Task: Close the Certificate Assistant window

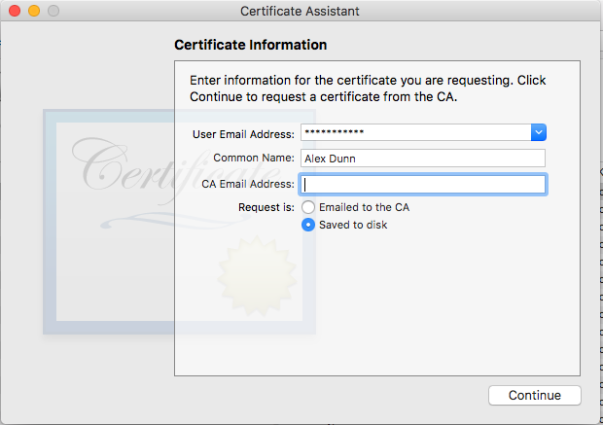Action: click(x=15, y=12)
